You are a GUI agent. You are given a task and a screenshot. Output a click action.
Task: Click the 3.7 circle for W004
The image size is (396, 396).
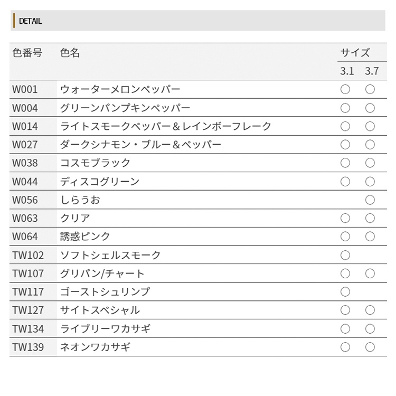370,108
